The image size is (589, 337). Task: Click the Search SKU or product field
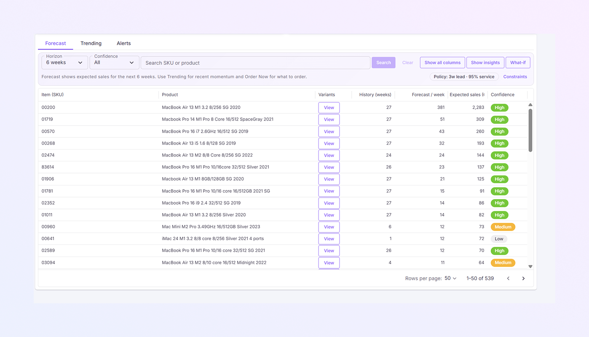pos(255,63)
